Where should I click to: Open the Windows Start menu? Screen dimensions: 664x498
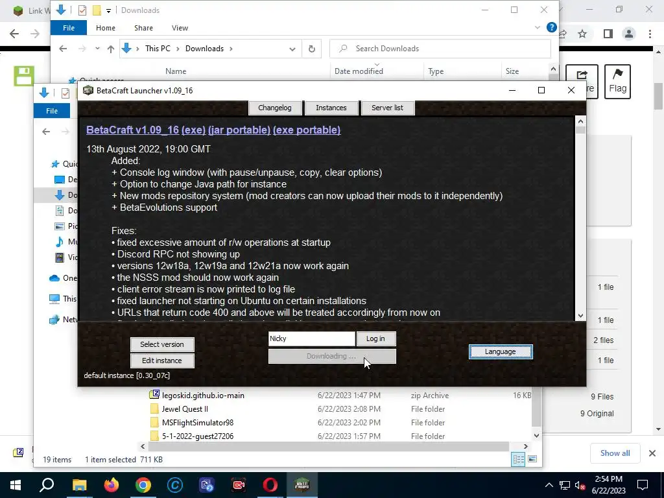click(x=16, y=485)
